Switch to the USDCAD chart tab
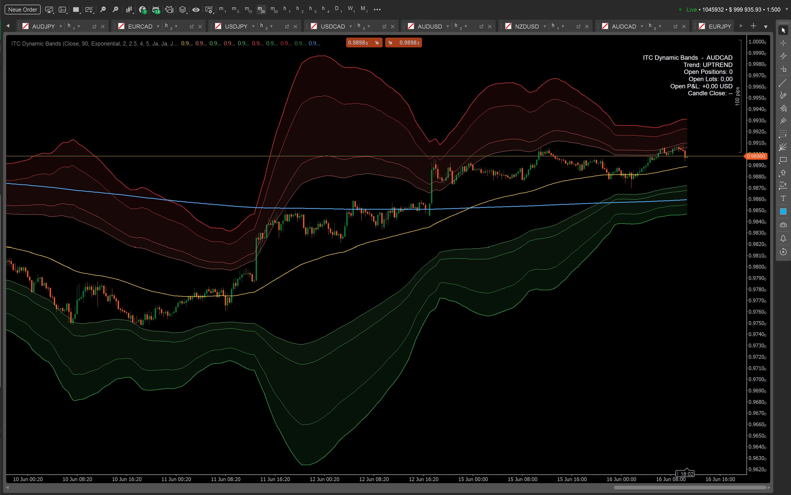The height and width of the screenshot is (495, 791). pos(332,27)
